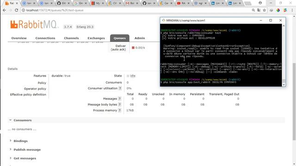
Task: Click terminal line 'app:test_rabbit JOCELYN SYMFONY3'
Action: click(x=212, y=82)
